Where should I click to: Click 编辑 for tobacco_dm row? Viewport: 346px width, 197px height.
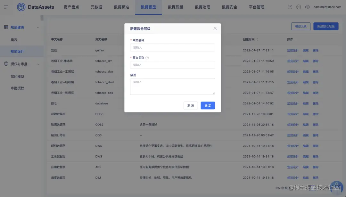pyautogui.click(x=306, y=61)
